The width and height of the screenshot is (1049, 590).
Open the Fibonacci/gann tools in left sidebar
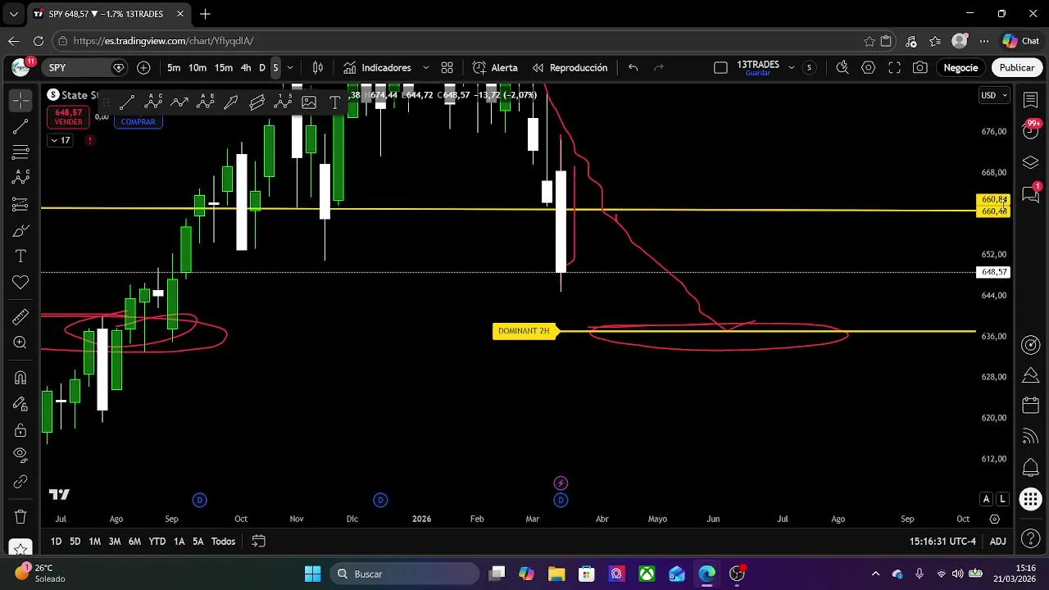pos(20,152)
